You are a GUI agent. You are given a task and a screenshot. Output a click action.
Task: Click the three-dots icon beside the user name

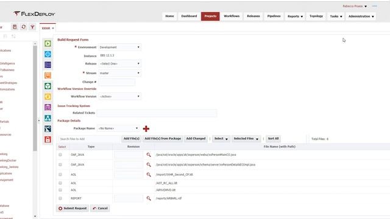[x=375, y=6]
